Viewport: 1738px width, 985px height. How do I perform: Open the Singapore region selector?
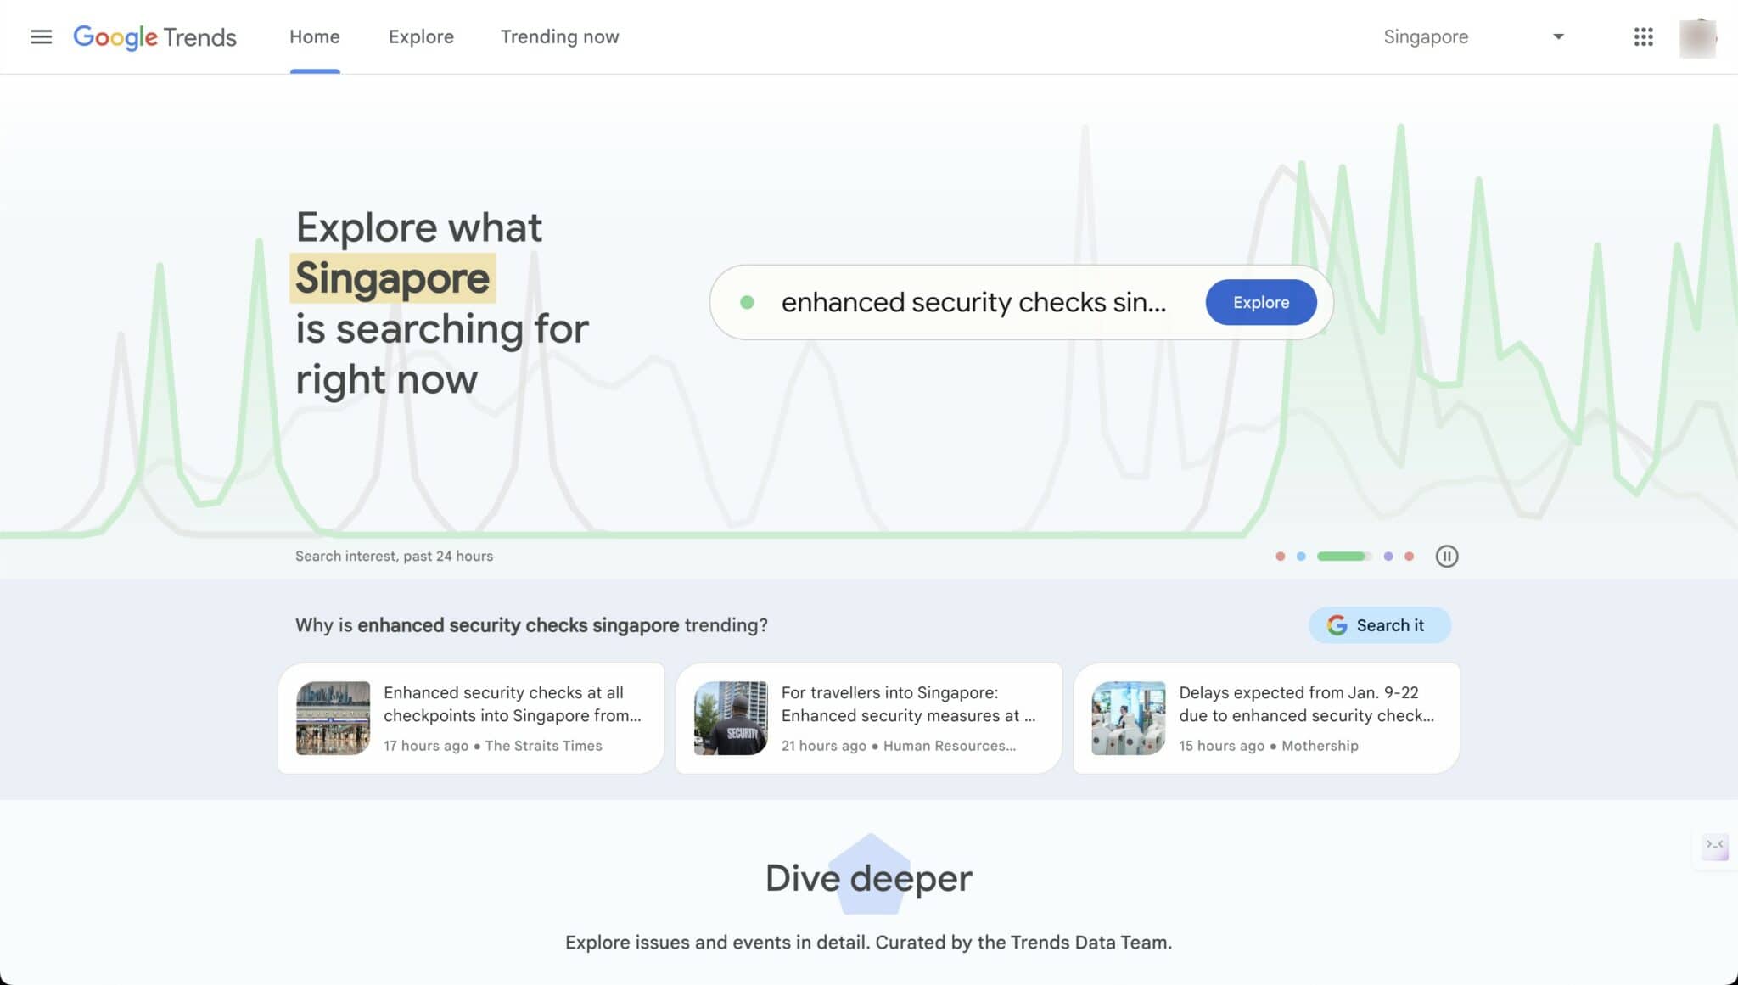click(x=1473, y=36)
